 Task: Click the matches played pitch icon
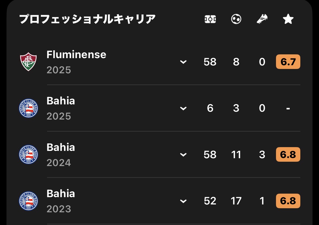pos(210,19)
